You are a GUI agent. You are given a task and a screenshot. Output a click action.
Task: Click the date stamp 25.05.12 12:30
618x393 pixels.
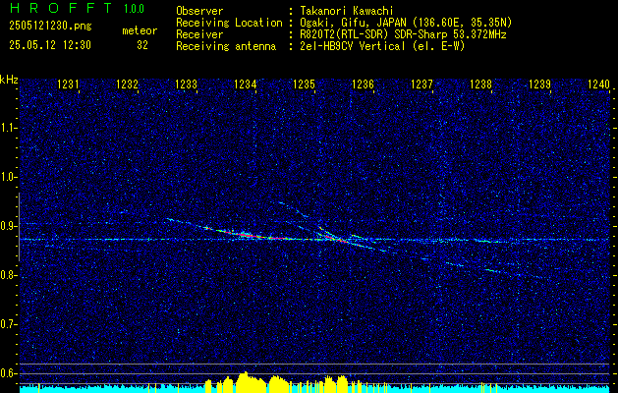pyautogui.click(x=50, y=45)
